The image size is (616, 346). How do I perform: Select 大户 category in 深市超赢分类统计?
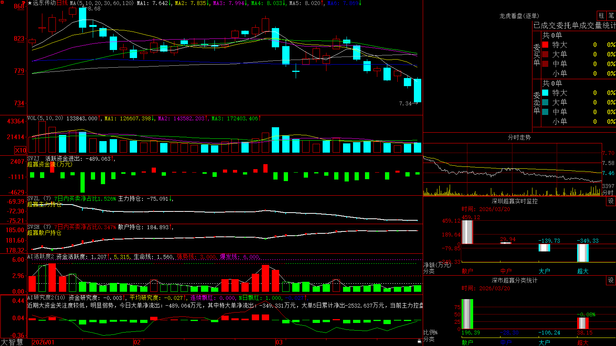[x=544, y=343]
